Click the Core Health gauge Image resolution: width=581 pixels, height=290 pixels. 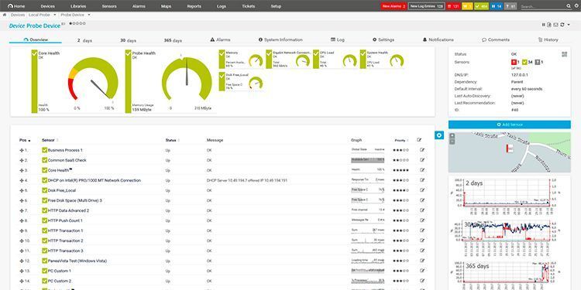click(93, 78)
